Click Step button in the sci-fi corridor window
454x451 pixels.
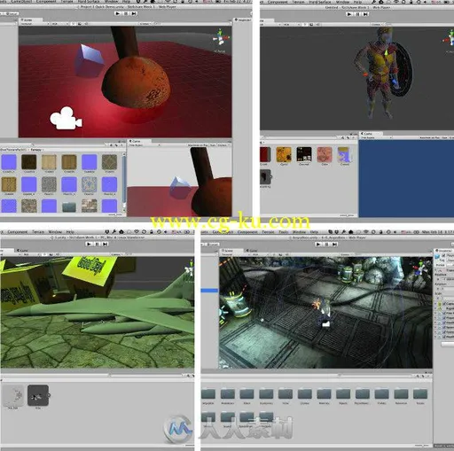click(x=334, y=245)
